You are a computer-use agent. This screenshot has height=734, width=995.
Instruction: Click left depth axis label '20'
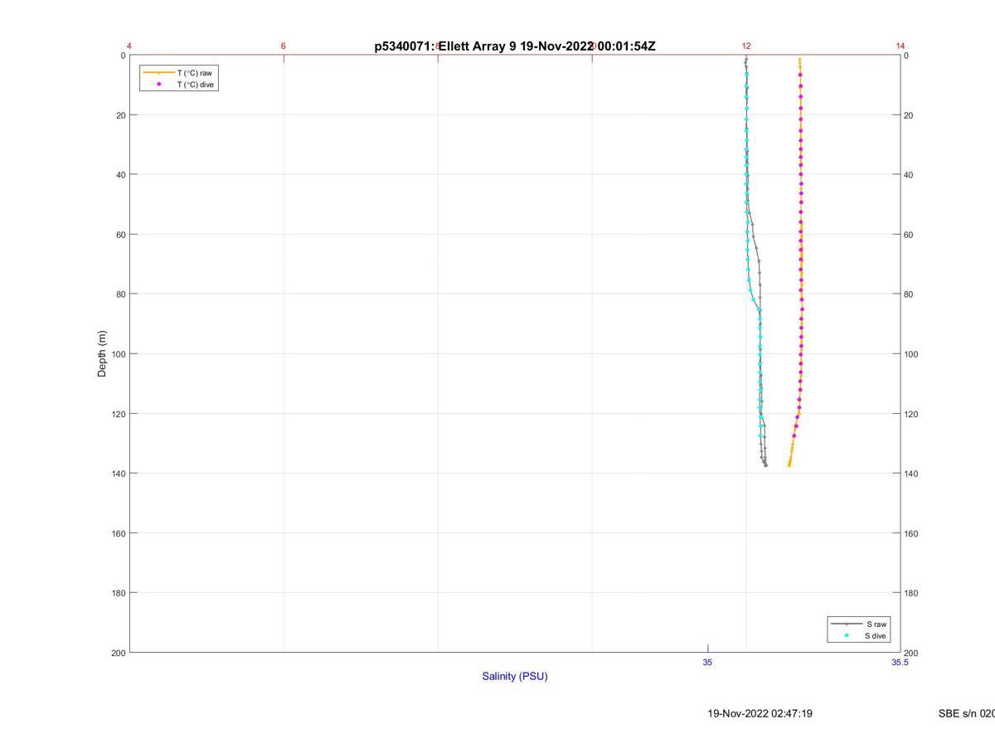click(x=121, y=115)
